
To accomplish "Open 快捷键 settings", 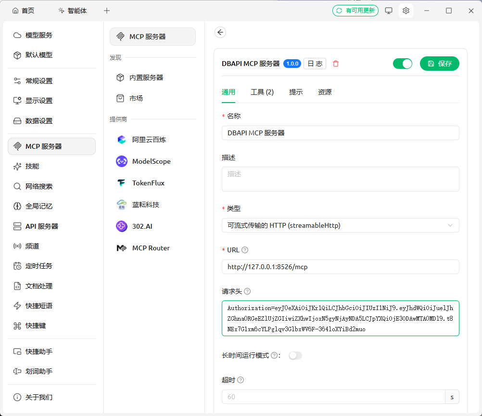I will click(x=51, y=325).
